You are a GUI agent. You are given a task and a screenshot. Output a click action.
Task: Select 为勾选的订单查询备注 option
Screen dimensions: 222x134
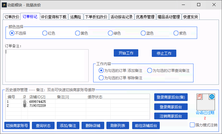click(x=150, y=70)
